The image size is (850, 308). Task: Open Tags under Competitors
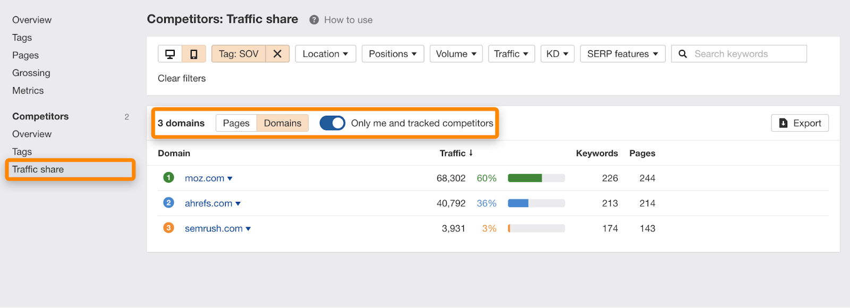click(22, 152)
